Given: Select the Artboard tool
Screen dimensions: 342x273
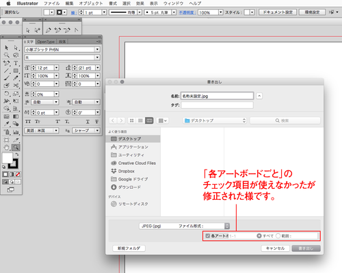Looking at the screenshot, I should point(6,140).
